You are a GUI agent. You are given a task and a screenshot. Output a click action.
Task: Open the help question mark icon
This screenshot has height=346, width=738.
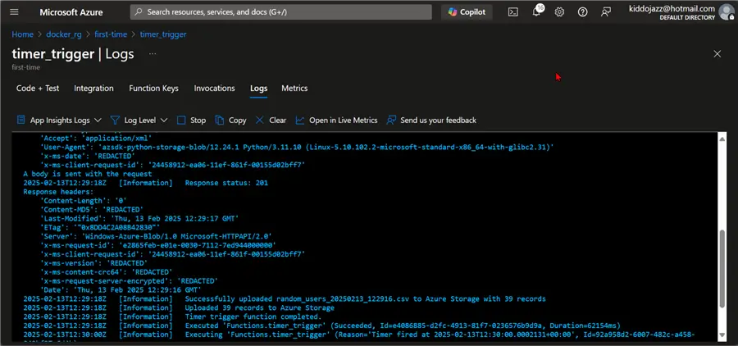[583, 12]
